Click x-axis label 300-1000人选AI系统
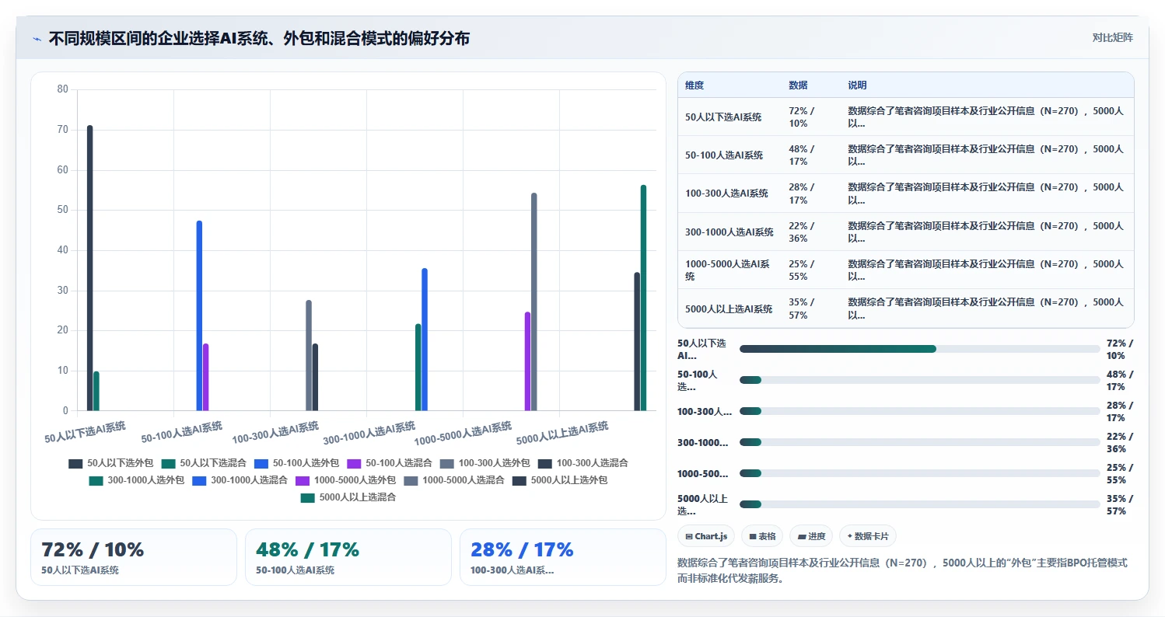Image resolution: width=1165 pixels, height=617 pixels. coord(369,433)
